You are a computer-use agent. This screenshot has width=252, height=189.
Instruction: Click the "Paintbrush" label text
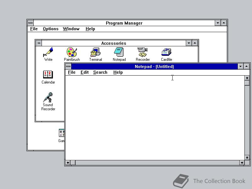click(72, 60)
